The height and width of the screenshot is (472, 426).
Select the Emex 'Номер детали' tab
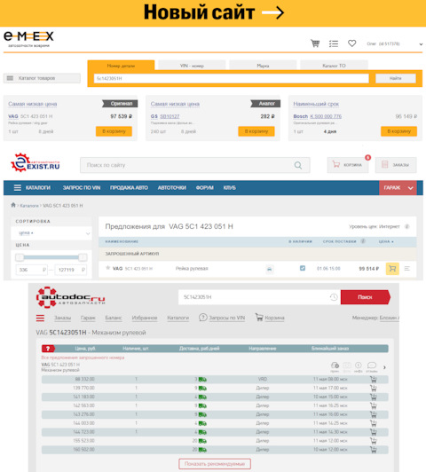click(121, 66)
